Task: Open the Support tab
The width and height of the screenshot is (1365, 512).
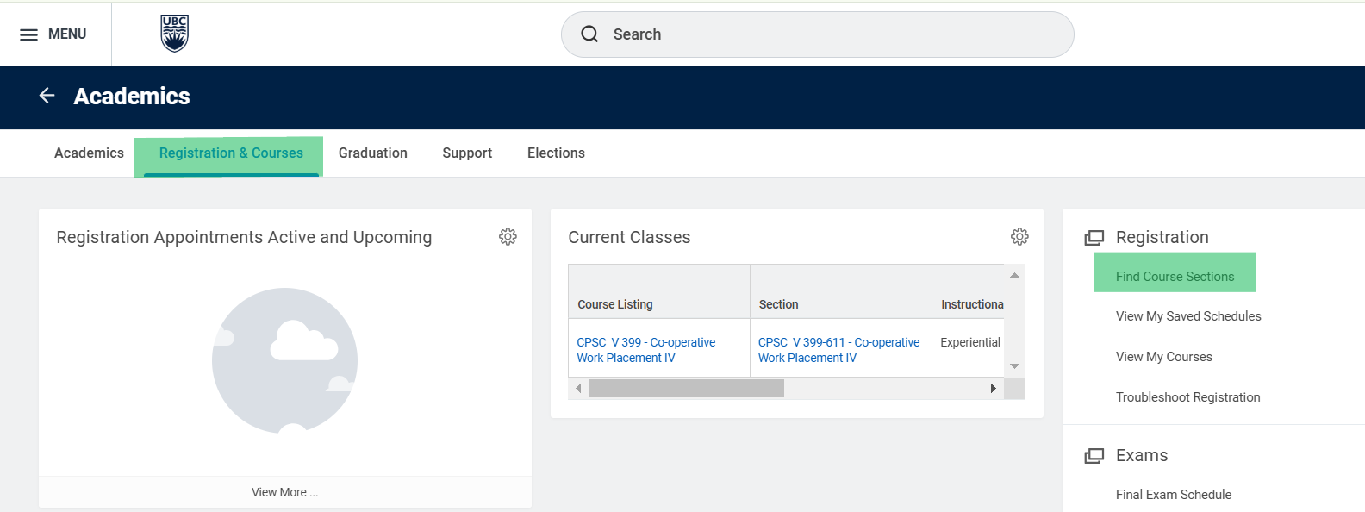Action: 467,153
